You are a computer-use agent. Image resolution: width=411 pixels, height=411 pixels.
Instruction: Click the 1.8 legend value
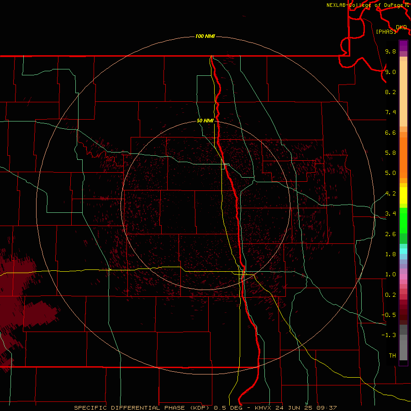[x=390, y=254]
